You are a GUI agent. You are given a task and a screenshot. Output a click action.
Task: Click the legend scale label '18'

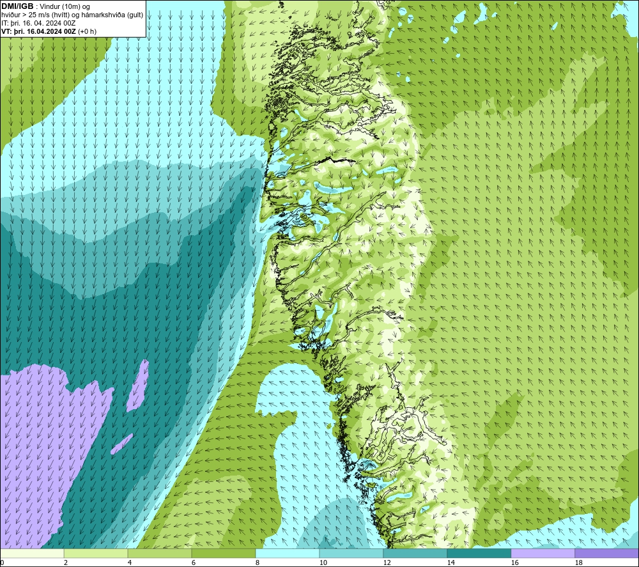tap(578, 563)
